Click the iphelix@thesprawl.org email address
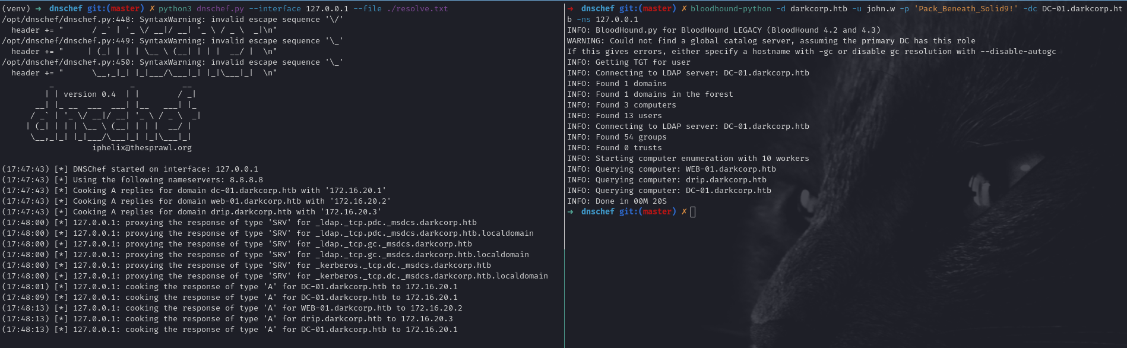Image resolution: width=1127 pixels, height=348 pixels. pyautogui.click(x=142, y=148)
